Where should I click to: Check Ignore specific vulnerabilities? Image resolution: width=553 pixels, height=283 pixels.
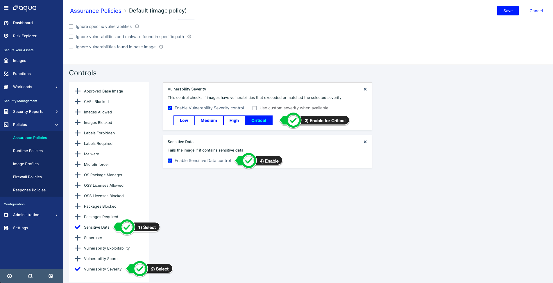71,26
